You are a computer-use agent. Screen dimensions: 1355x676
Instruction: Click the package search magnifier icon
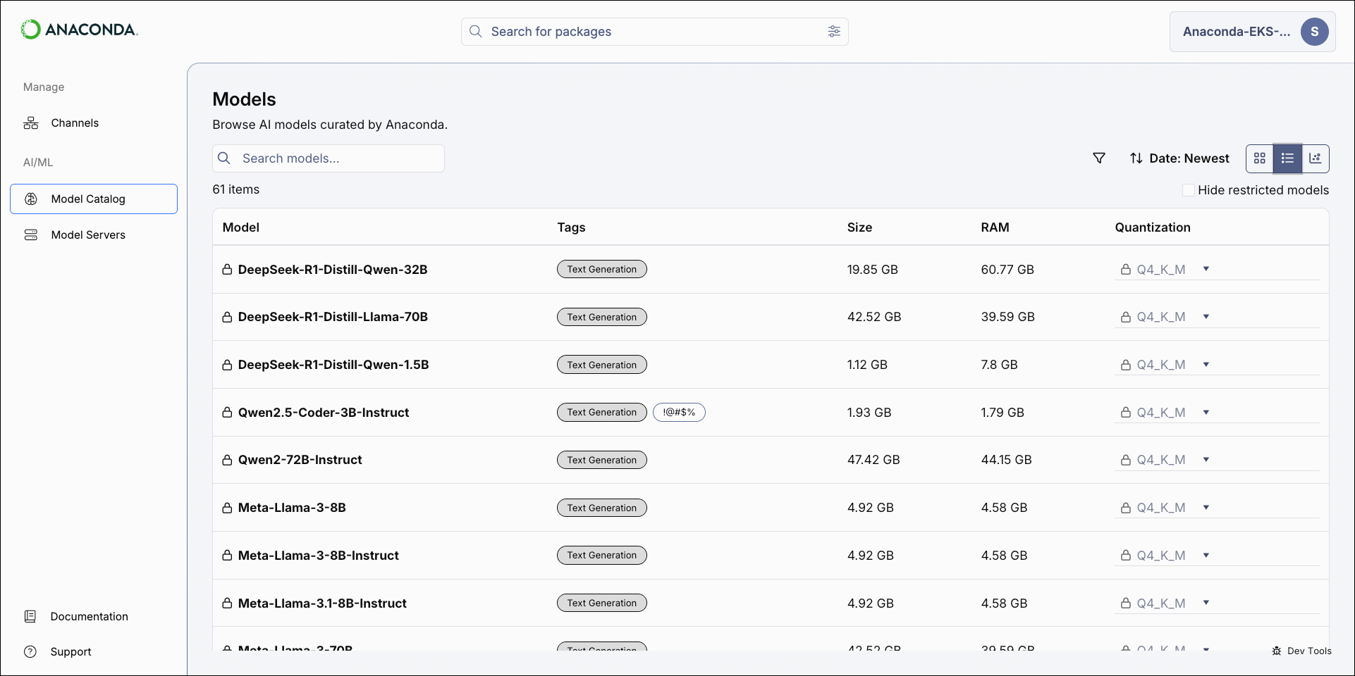476,32
